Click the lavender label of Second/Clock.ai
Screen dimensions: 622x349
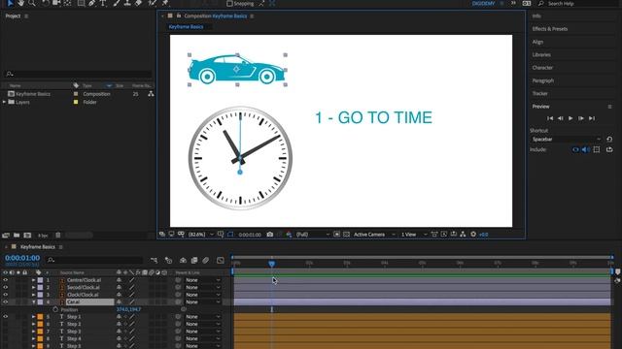coord(40,287)
